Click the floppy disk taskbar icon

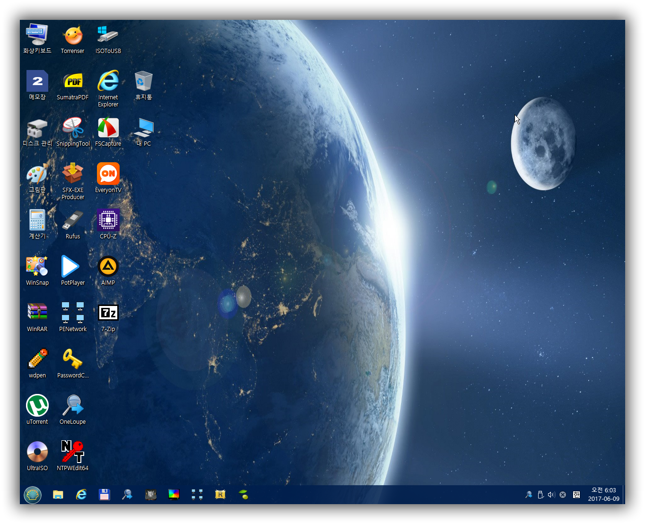pos(105,495)
